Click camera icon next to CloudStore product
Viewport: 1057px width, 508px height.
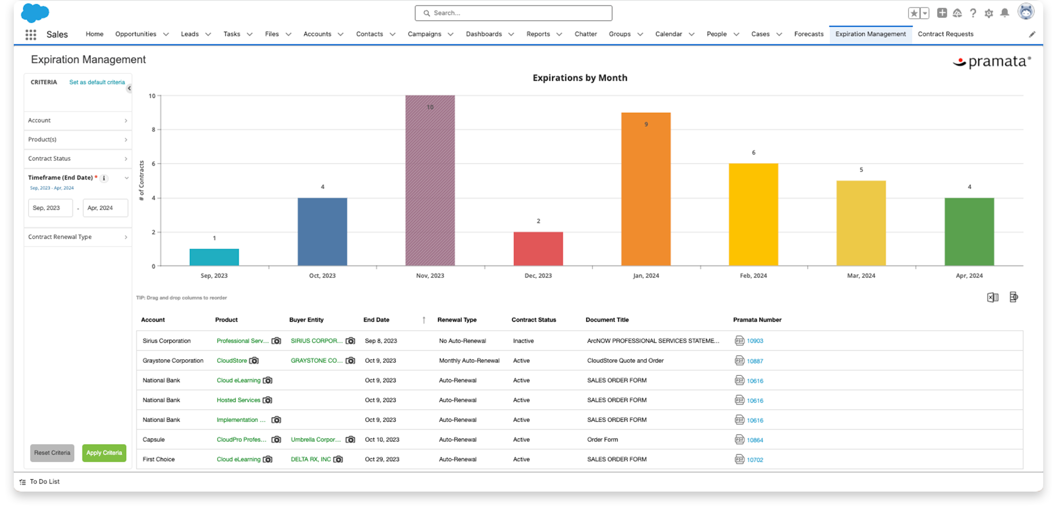coord(254,361)
